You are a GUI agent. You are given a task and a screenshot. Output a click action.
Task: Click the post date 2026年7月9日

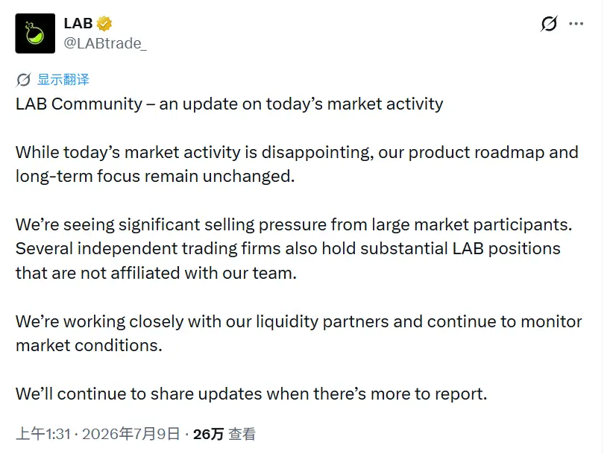coord(131,434)
